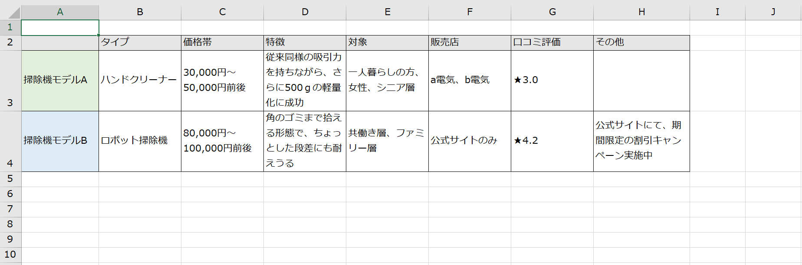802x265 pixels.
Task: Select column A header
Action: point(60,12)
